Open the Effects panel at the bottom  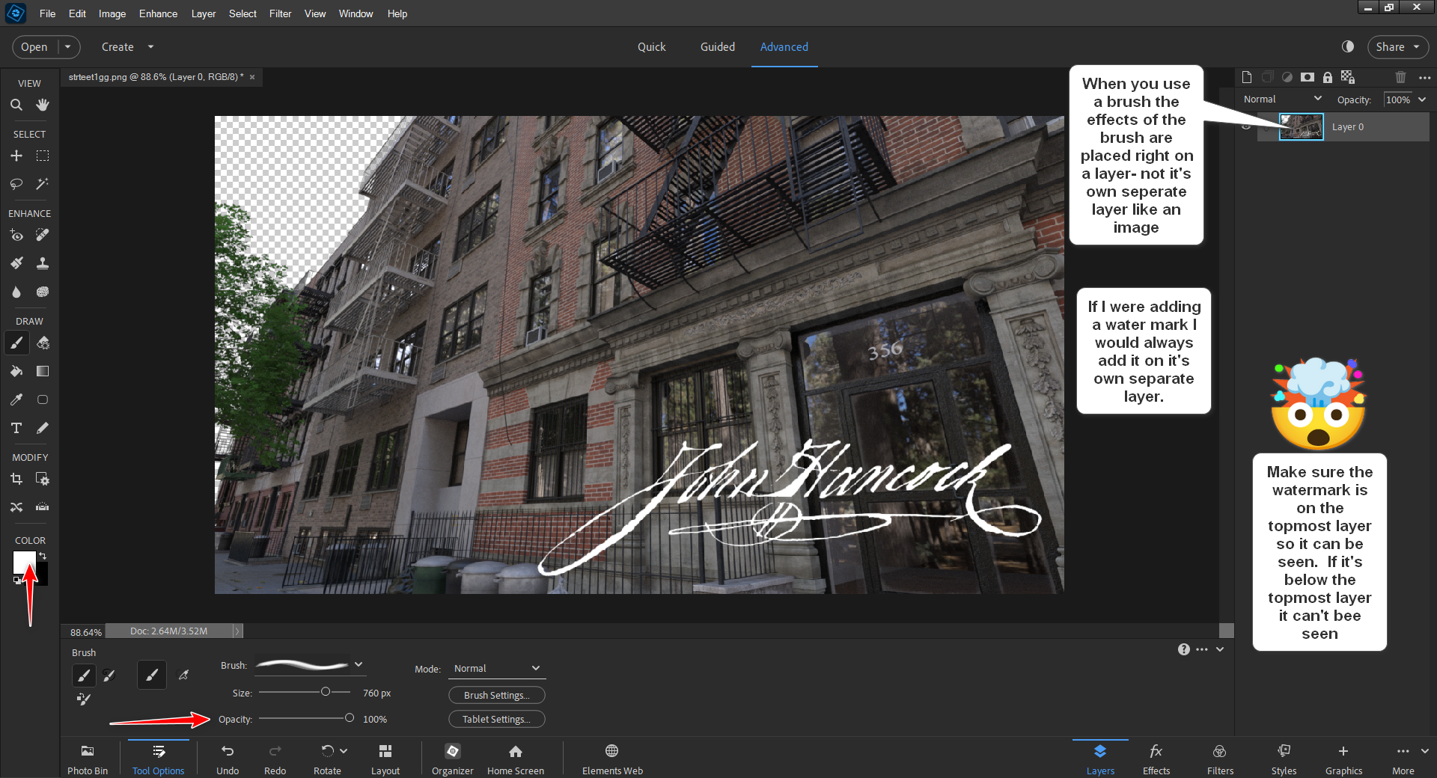(1156, 757)
